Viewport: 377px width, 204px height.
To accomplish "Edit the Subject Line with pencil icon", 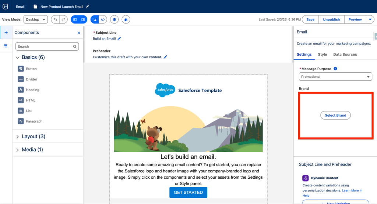I will click(x=119, y=39).
